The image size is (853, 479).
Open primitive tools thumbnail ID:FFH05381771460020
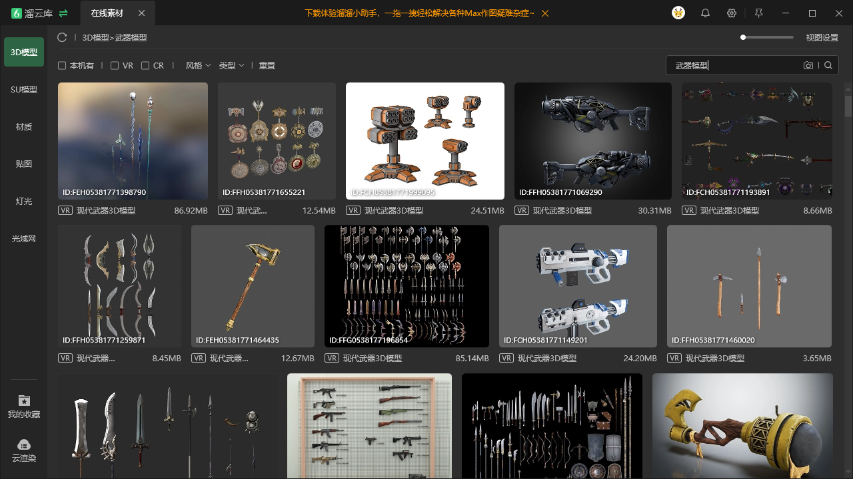click(x=749, y=286)
